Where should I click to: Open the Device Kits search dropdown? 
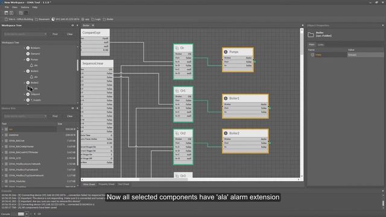(46, 116)
